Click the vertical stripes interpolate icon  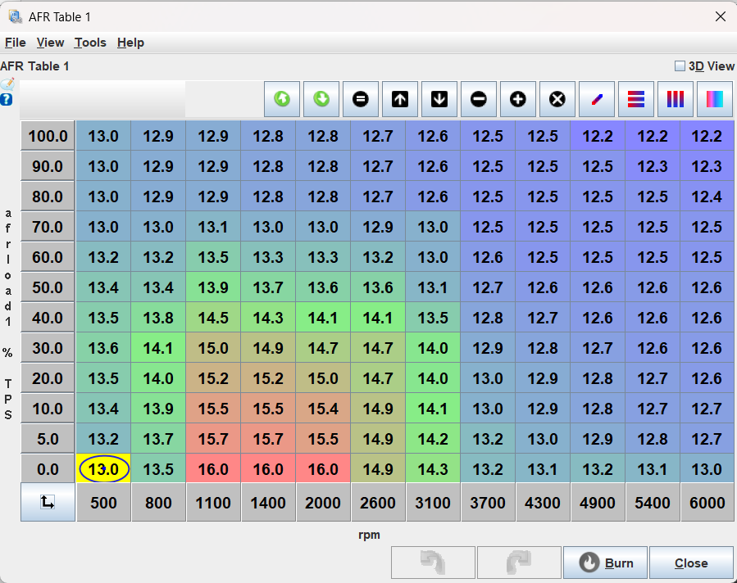coord(676,99)
